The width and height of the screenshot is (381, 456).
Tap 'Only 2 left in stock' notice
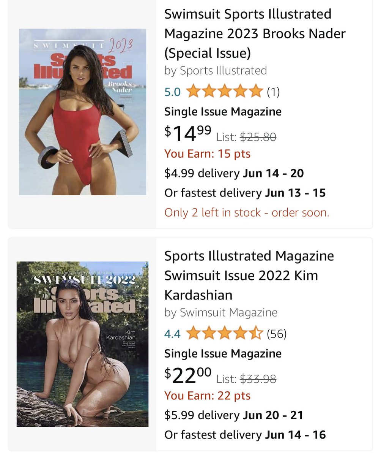pos(247,212)
